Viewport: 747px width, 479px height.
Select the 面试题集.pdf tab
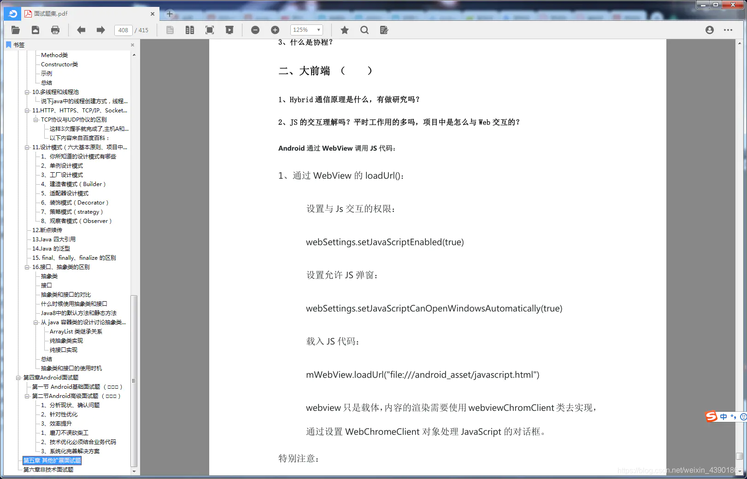pos(90,14)
